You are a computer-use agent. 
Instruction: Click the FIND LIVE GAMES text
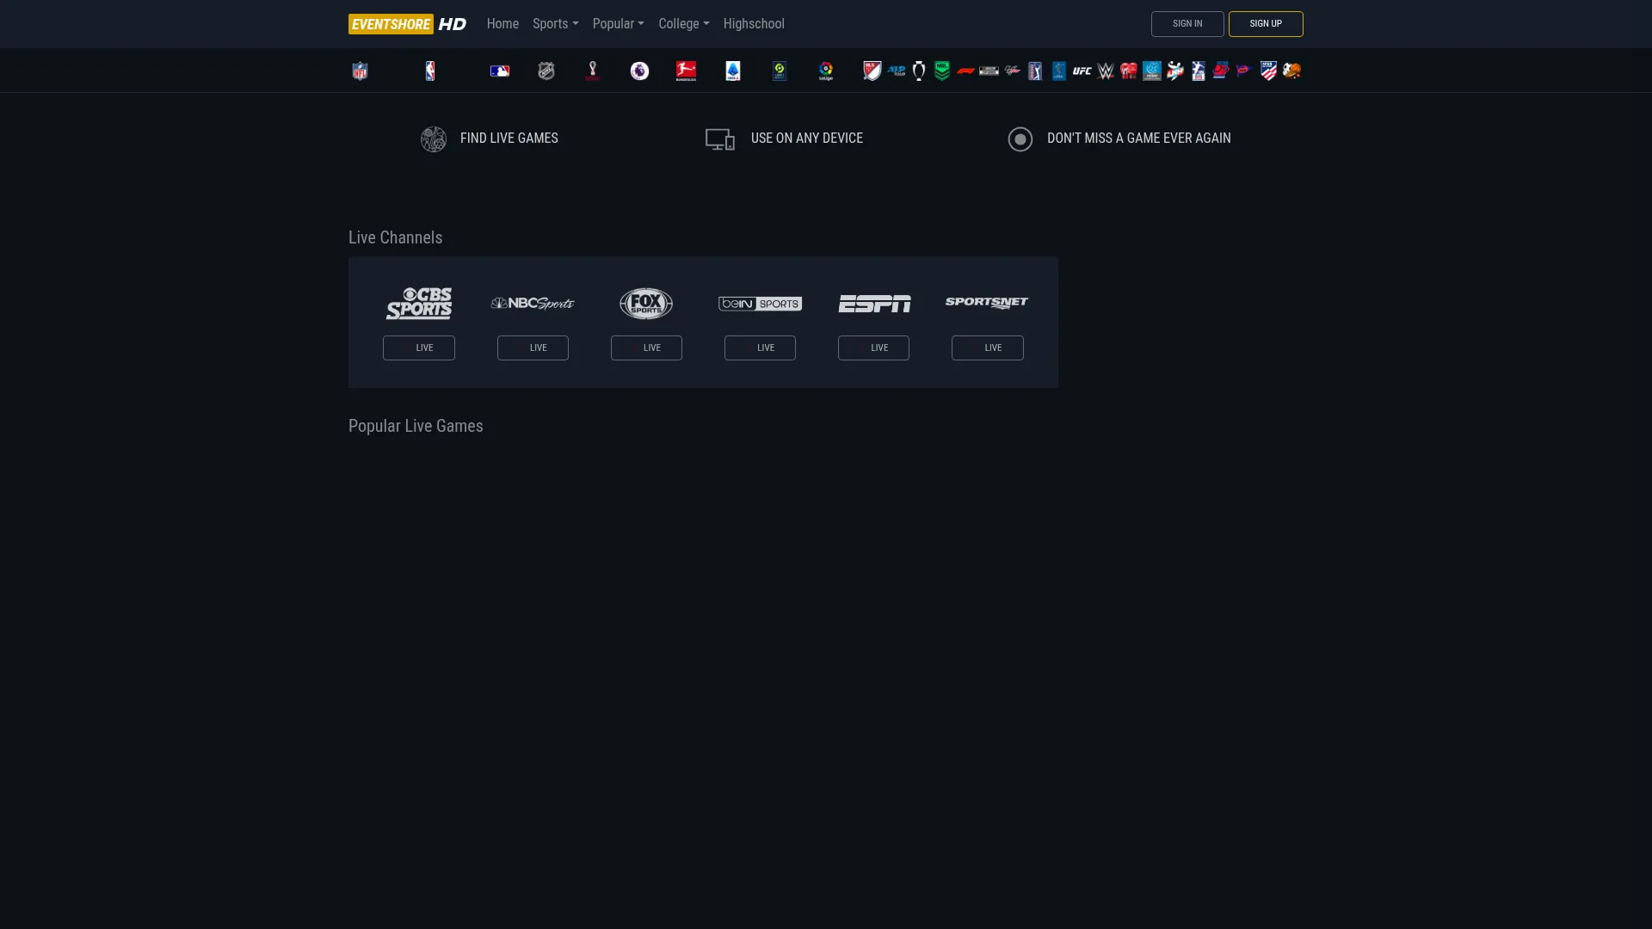pyautogui.click(x=509, y=138)
